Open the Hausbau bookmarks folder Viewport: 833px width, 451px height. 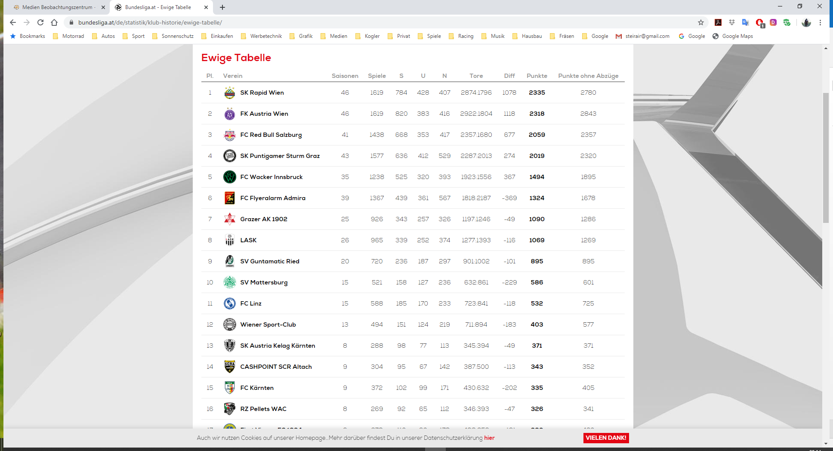(527, 36)
